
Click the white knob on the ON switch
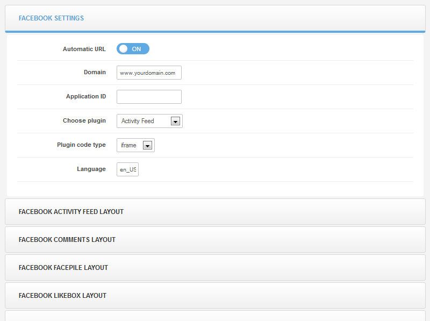123,49
